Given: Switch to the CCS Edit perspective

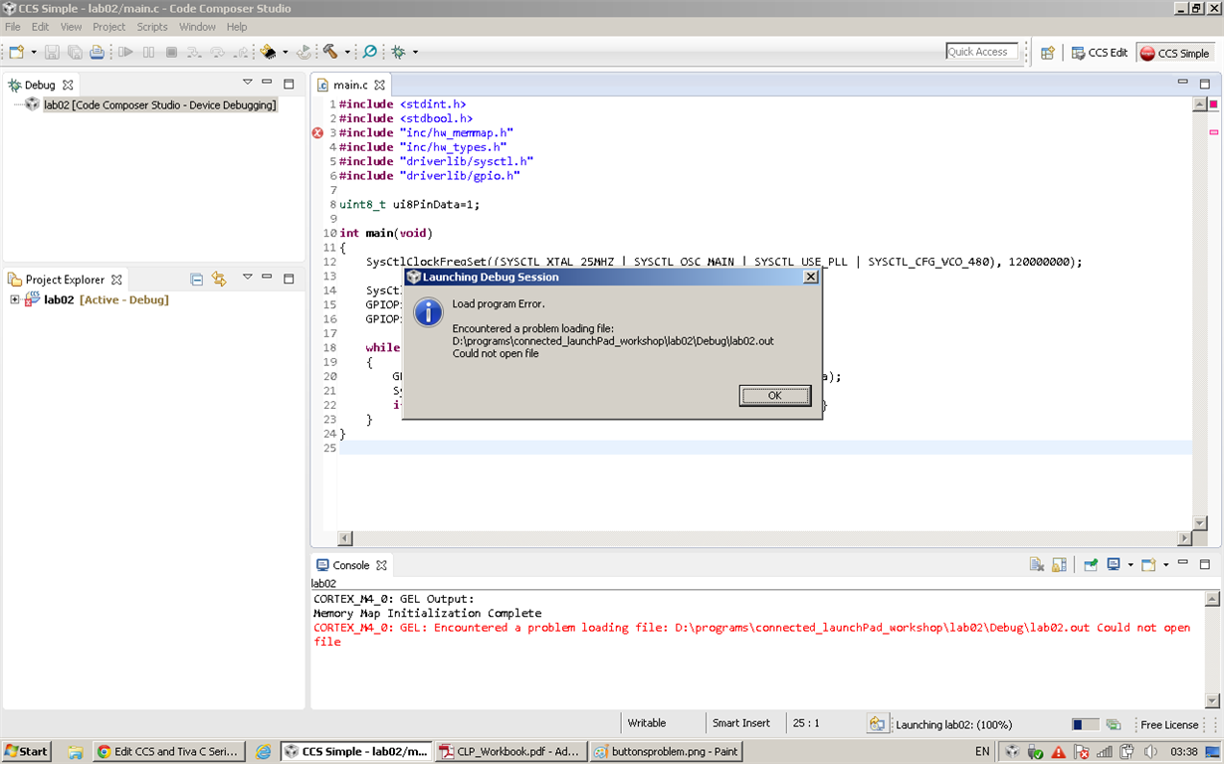Looking at the screenshot, I should [1100, 53].
